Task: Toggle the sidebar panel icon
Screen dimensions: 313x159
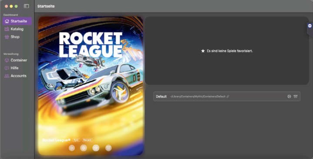Action: pos(27,6)
